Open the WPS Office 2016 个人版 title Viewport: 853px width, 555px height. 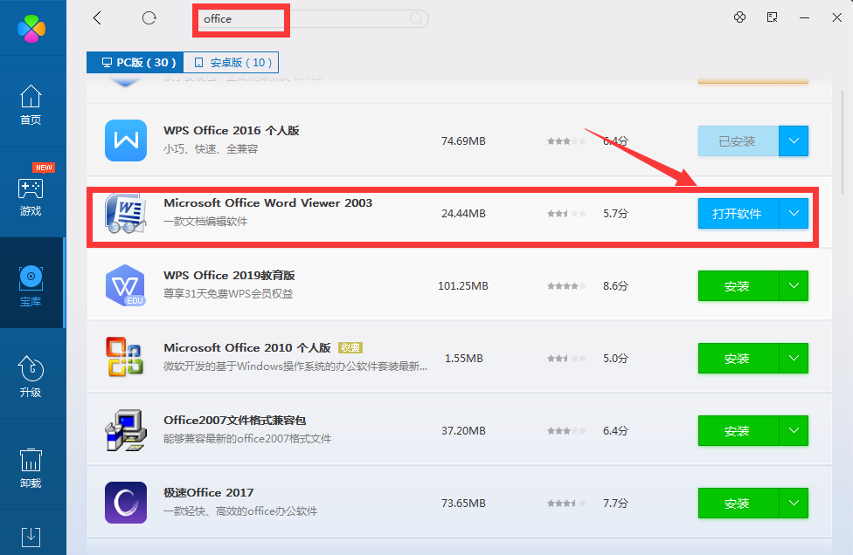(x=232, y=130)
